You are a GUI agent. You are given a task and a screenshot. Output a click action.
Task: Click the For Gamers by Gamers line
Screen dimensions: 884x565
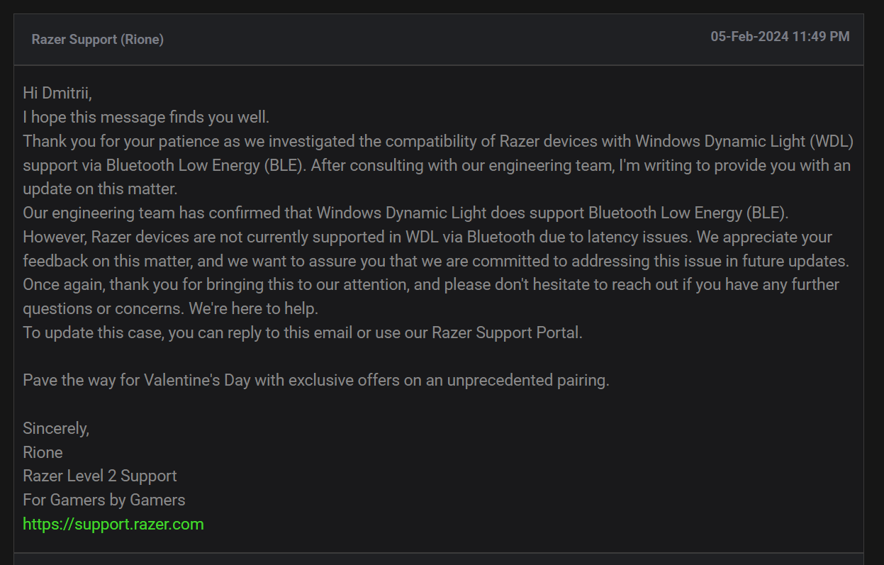click(x=104, y=500)
